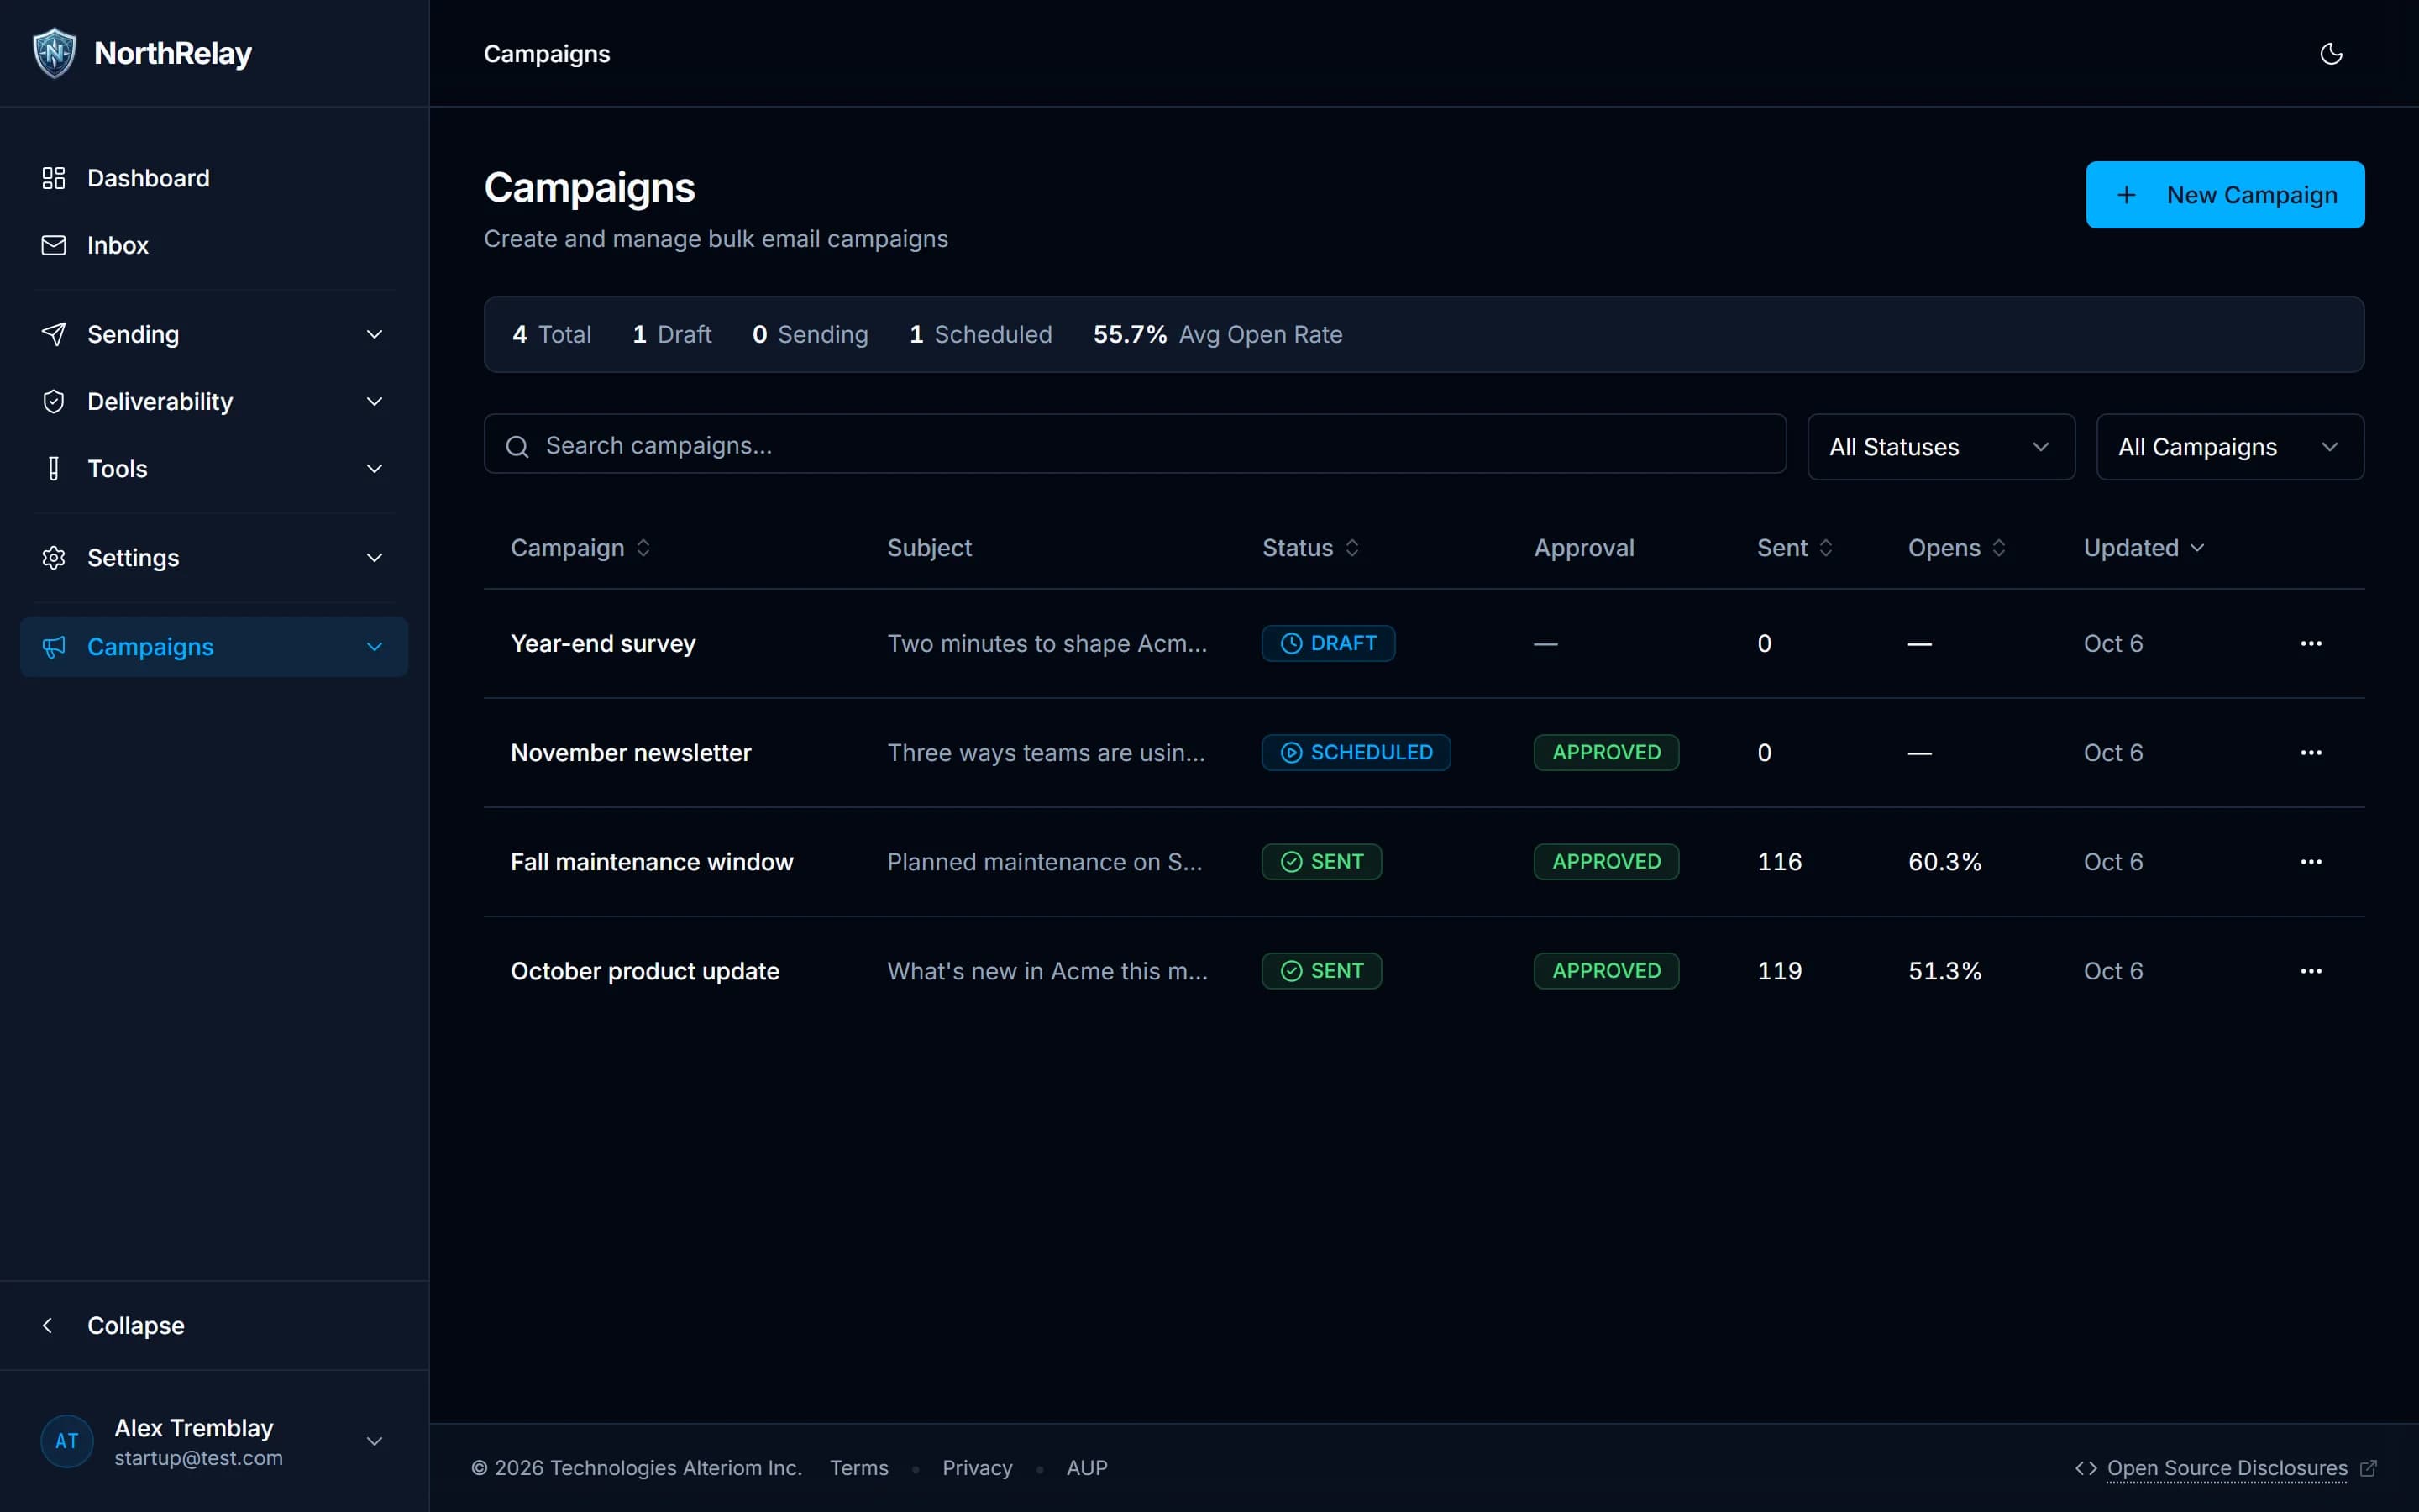Click the 60.3% opens value
Image resolution: width=2419 pixels, height=1512 pixels.
[x=1944, y=861]
